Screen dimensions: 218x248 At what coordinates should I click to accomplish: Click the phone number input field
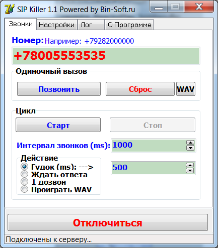(x=106, y=56)
